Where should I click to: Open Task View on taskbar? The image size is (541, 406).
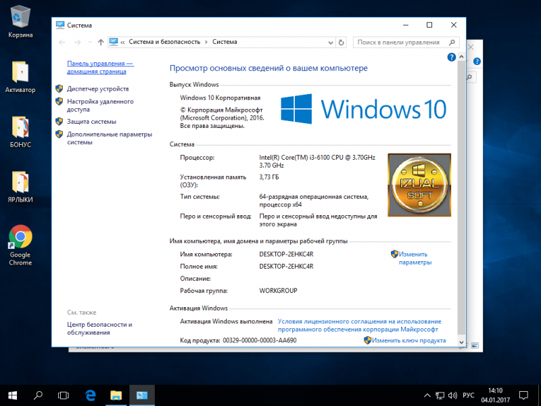click(x=64, y=395)
